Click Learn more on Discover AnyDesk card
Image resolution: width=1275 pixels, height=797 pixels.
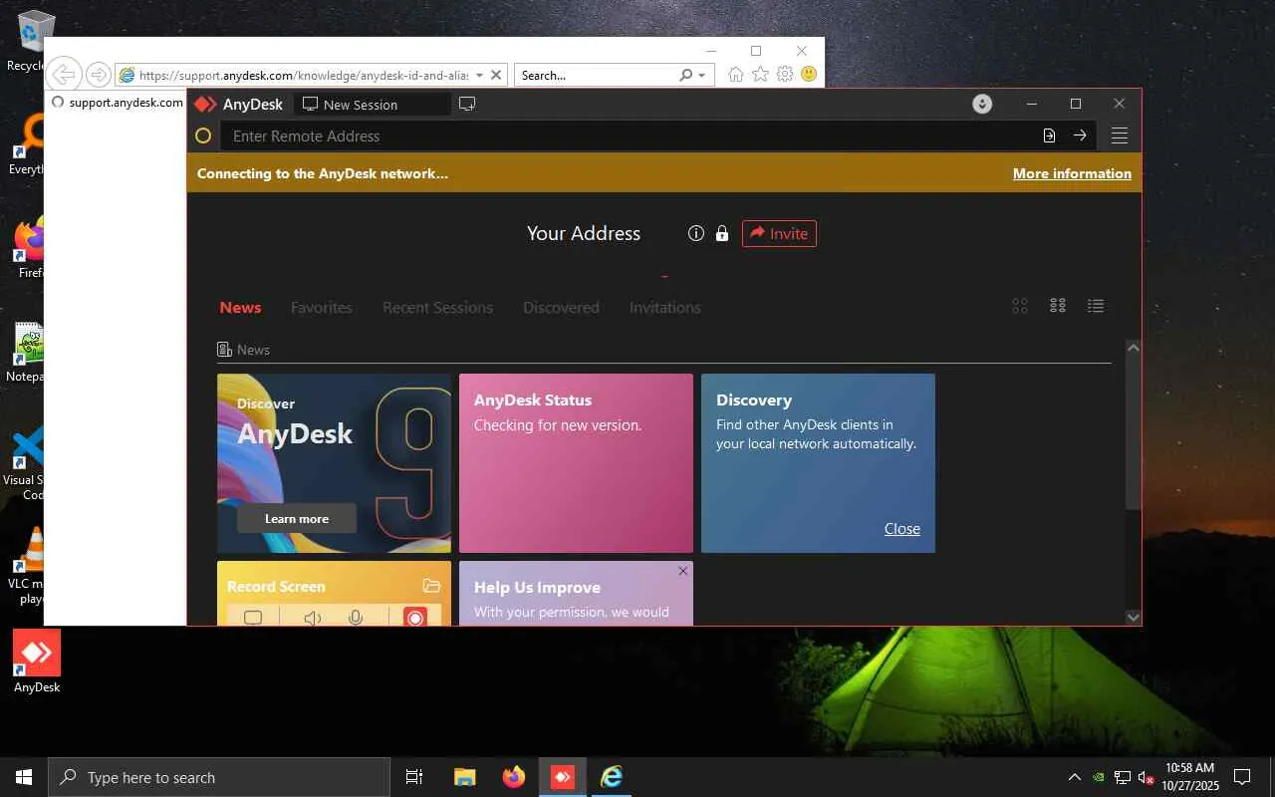point(297,518)
